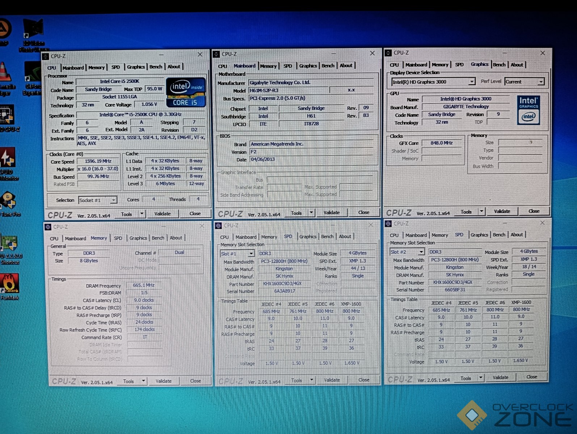Expand the Tools arrow in the Memory window
This screenshot has width=577, height=434.
pyautogui.click(x=144, y=381)
